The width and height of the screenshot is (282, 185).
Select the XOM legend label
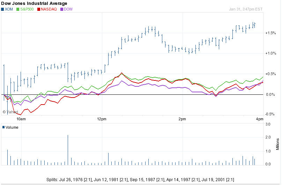tap(9, 9)
